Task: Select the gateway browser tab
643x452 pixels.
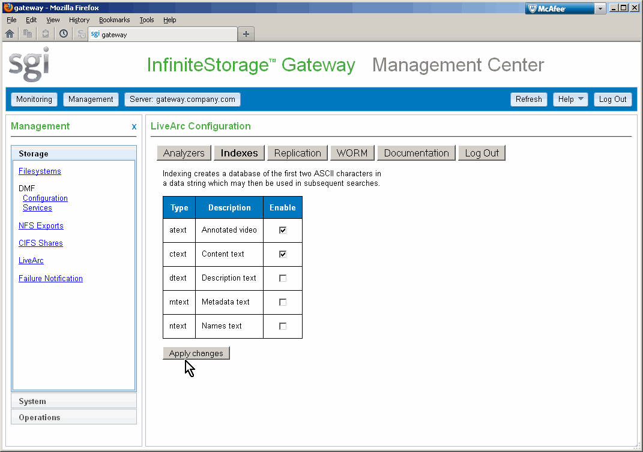Action: pos(162,34)
